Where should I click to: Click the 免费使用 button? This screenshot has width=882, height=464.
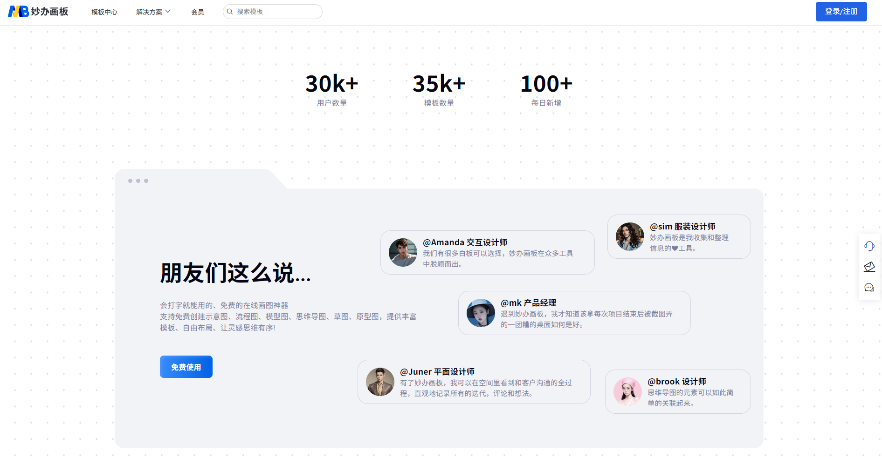click(x=186, y=367)
